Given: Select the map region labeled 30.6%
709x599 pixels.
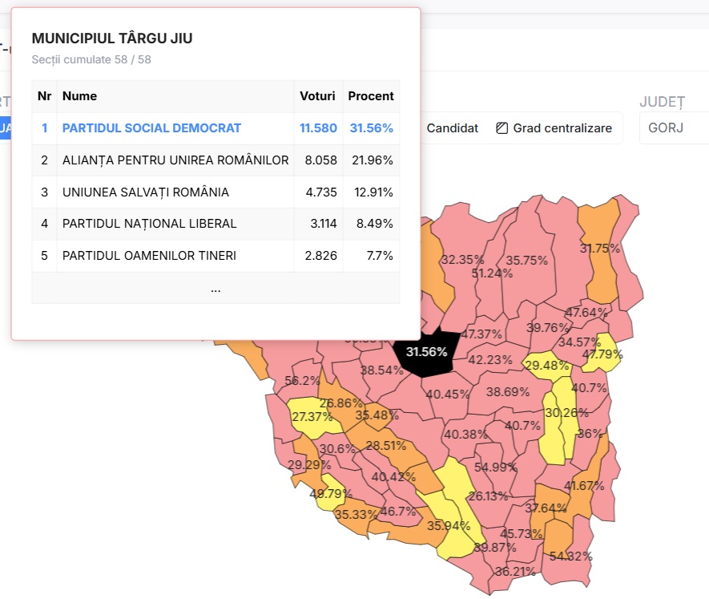Looking at the screenshot, I should pyautogui.click(x=336, y=451).
